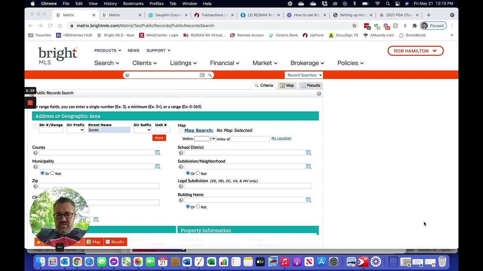Click the speed bar help question icon
483x271 pixels.
(127, 75)
